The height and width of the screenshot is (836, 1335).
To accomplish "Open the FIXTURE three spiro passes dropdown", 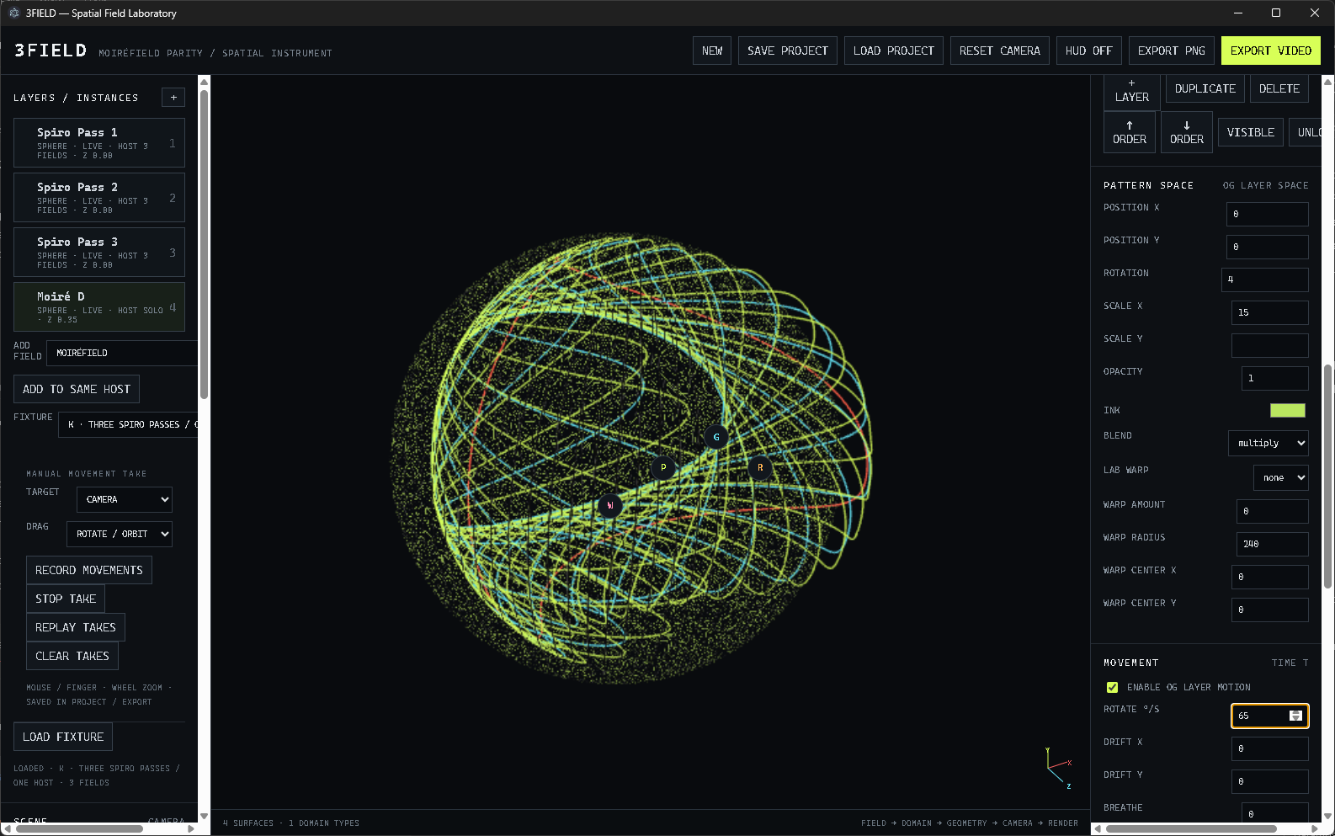I will coord(128,424).
